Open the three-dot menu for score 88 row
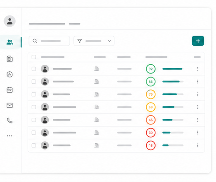The height and width of the screenshot is (182, 216). tap(197, 82)
